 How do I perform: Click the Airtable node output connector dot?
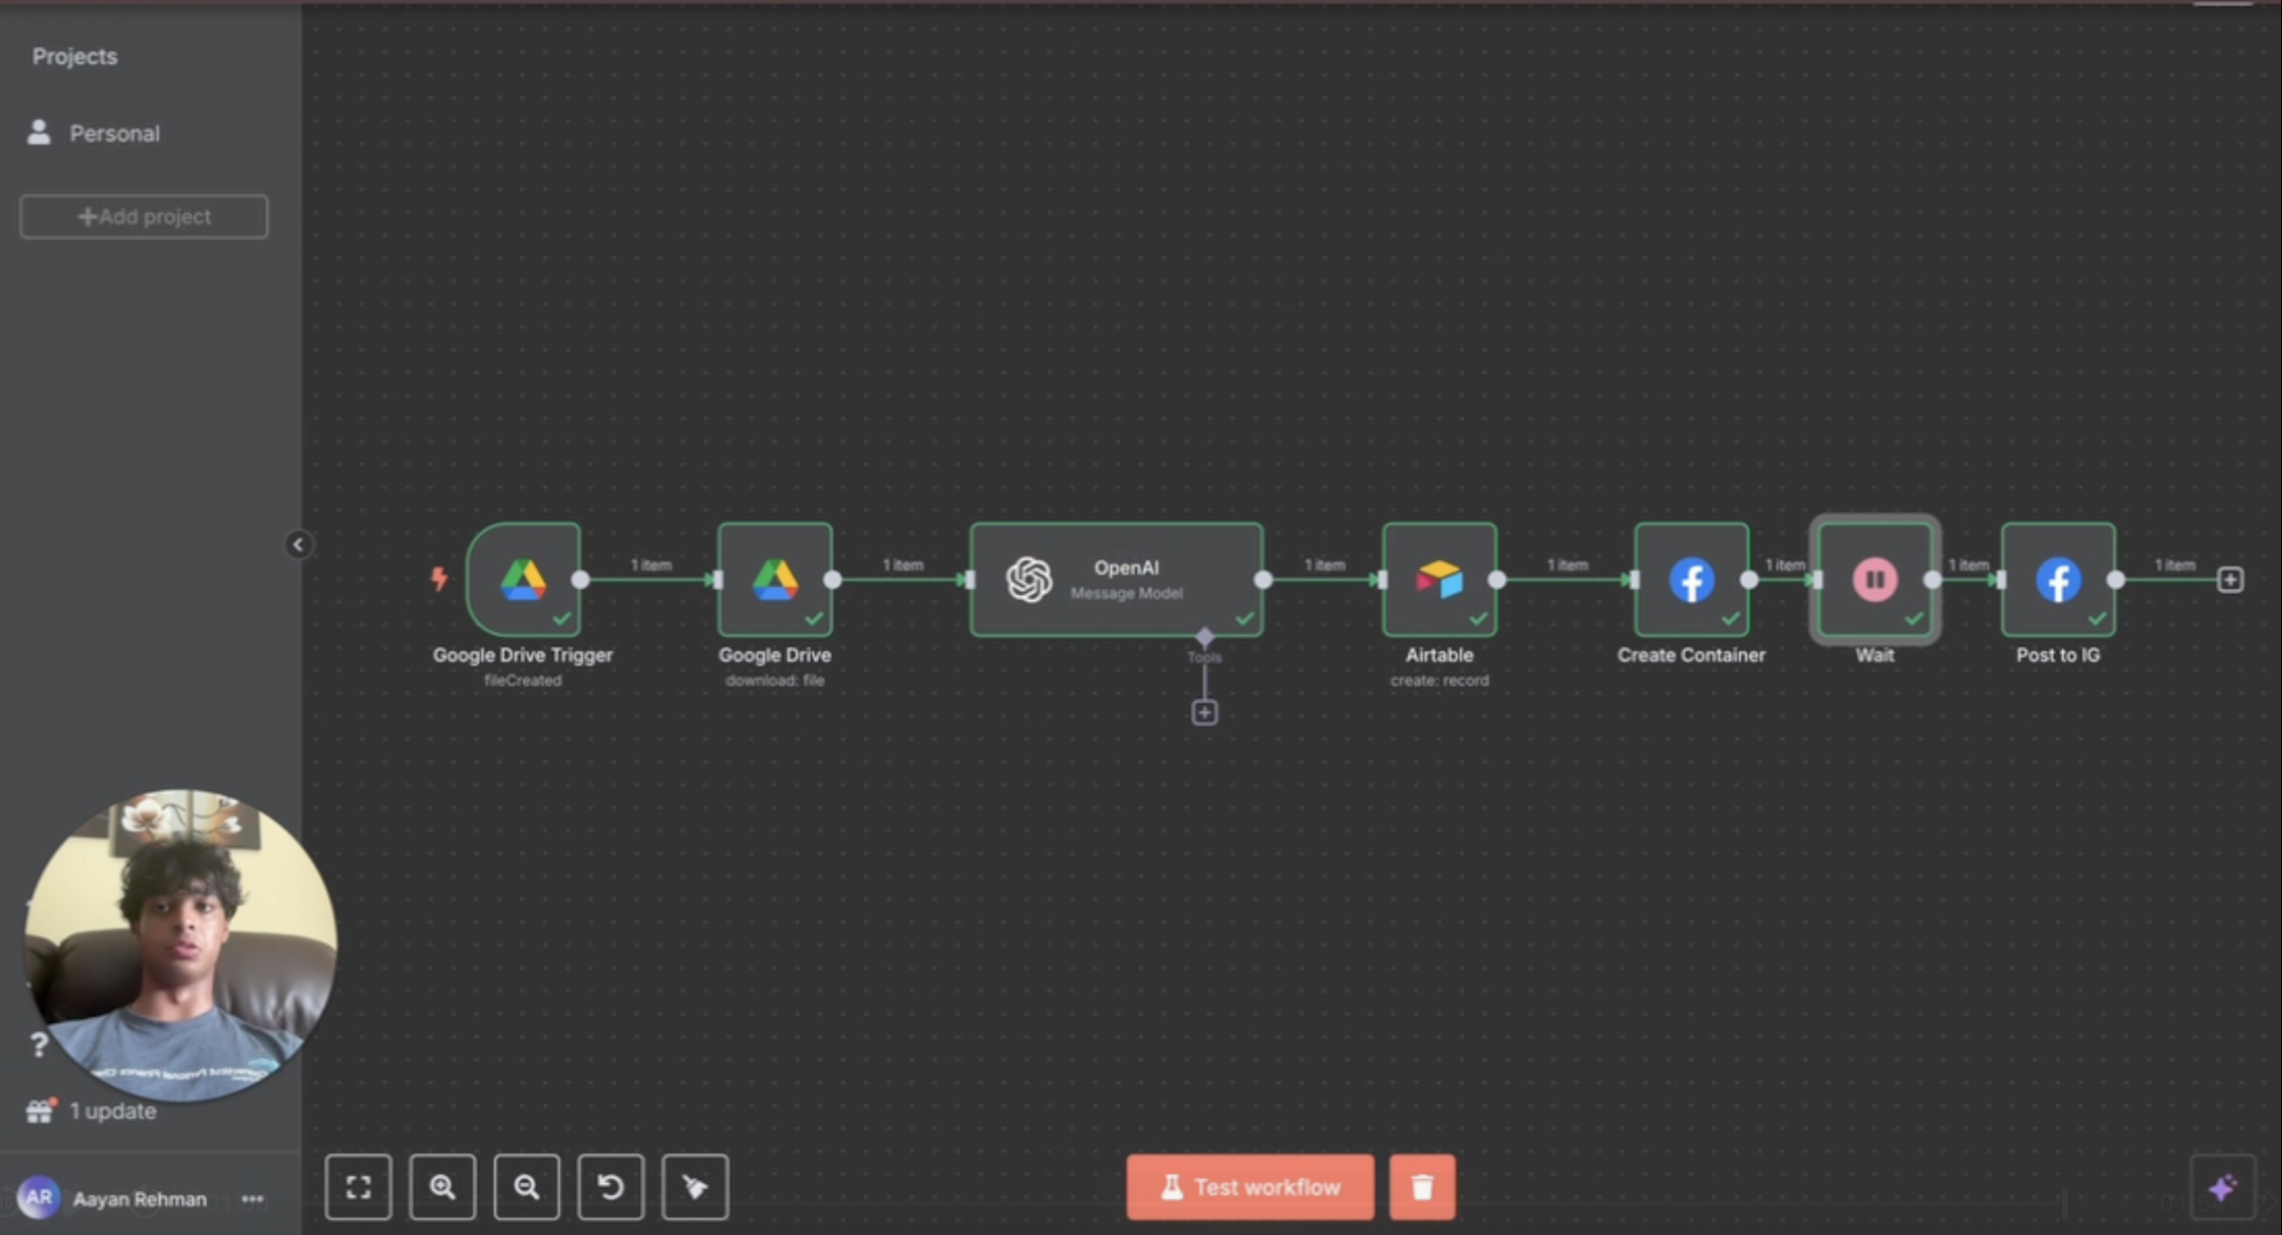tap(1497, 579)
